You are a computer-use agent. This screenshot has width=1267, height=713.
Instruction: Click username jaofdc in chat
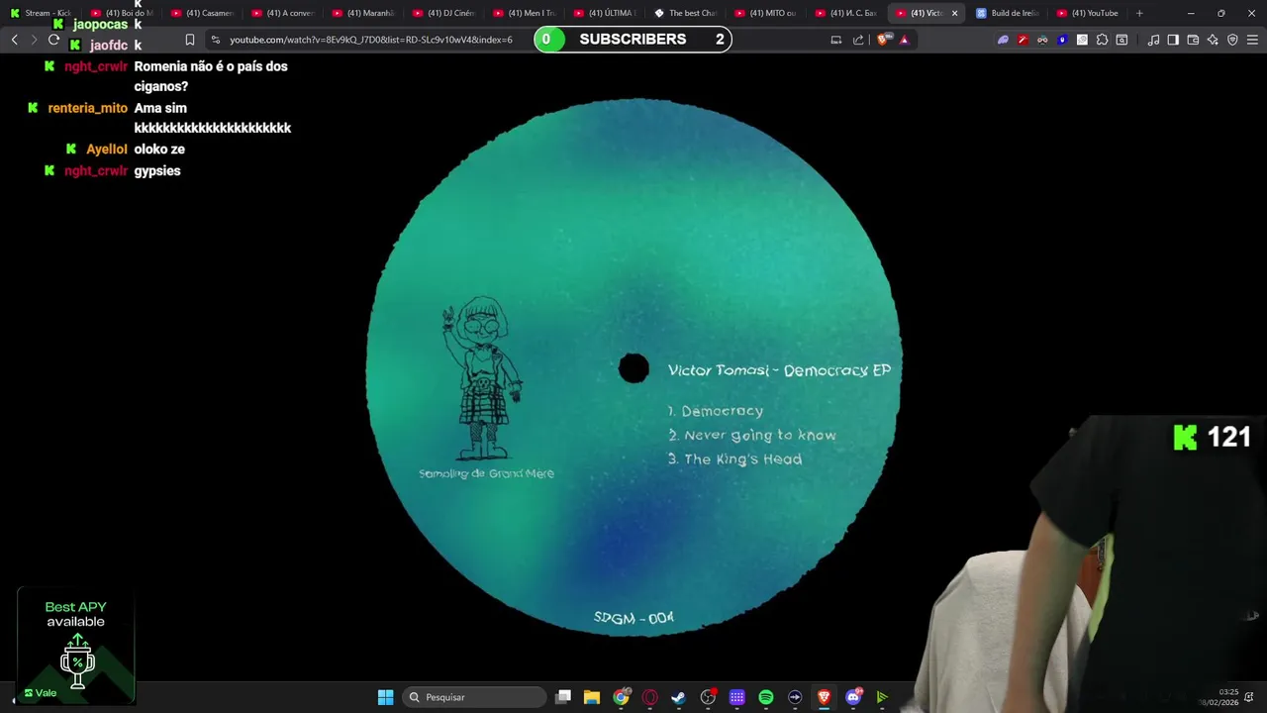click(x=109, y=46)
